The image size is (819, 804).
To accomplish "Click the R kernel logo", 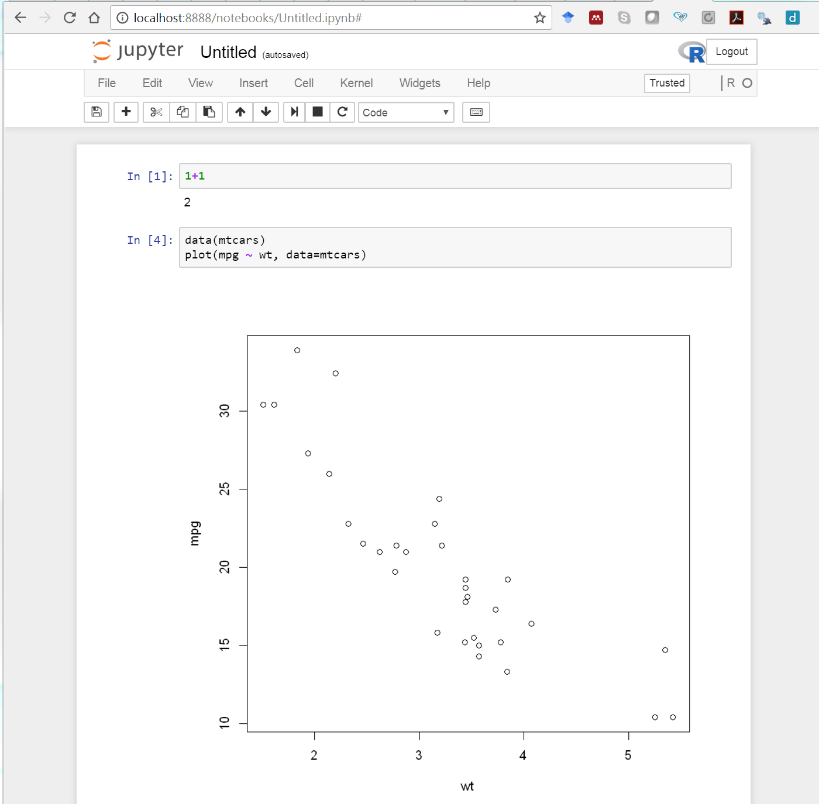I will pyautogui.click(x=692, y=52).
